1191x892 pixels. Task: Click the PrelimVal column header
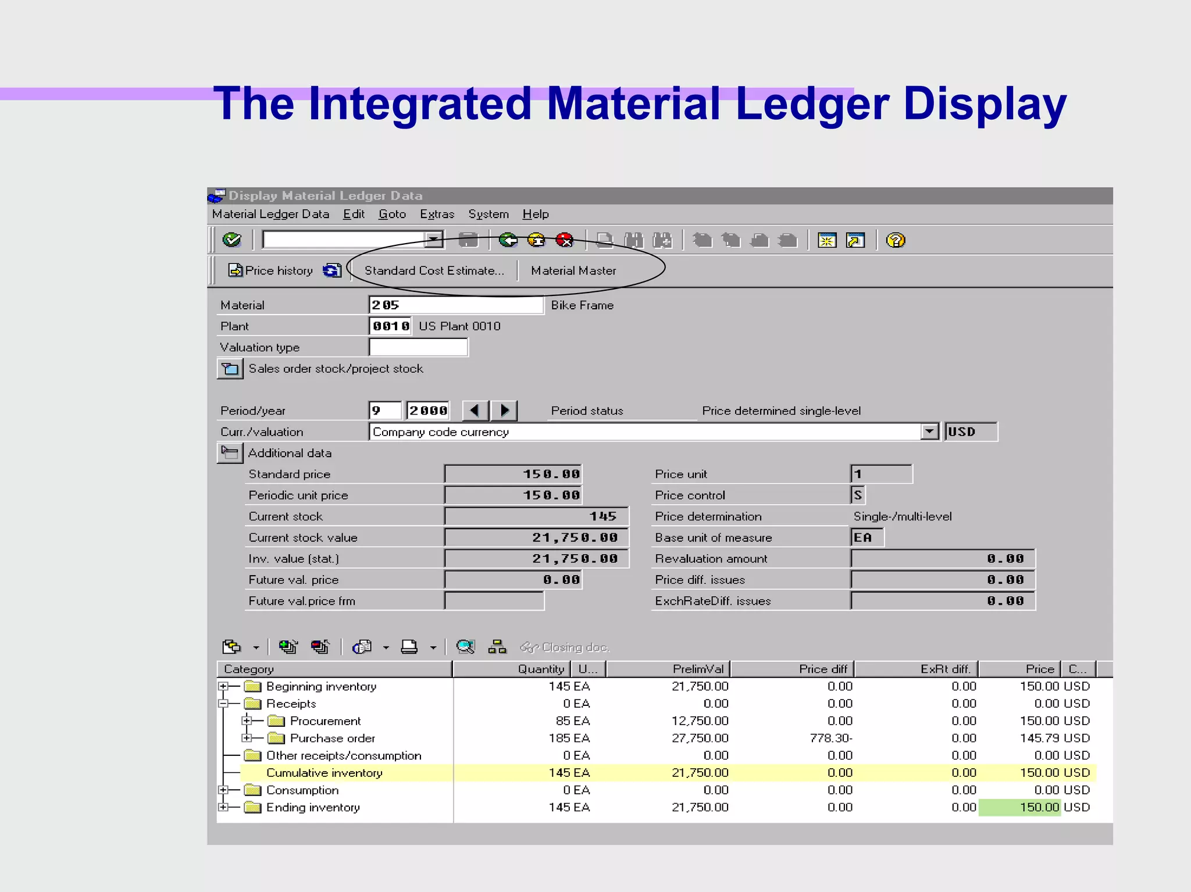point(668,669)
